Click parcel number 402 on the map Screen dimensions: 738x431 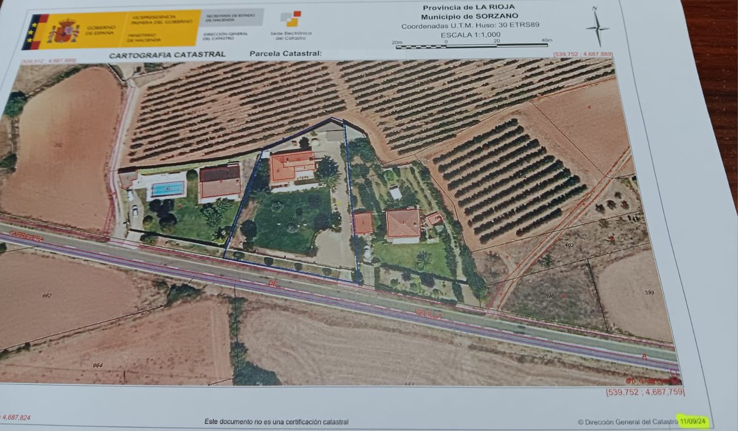[x=569, y=246]
